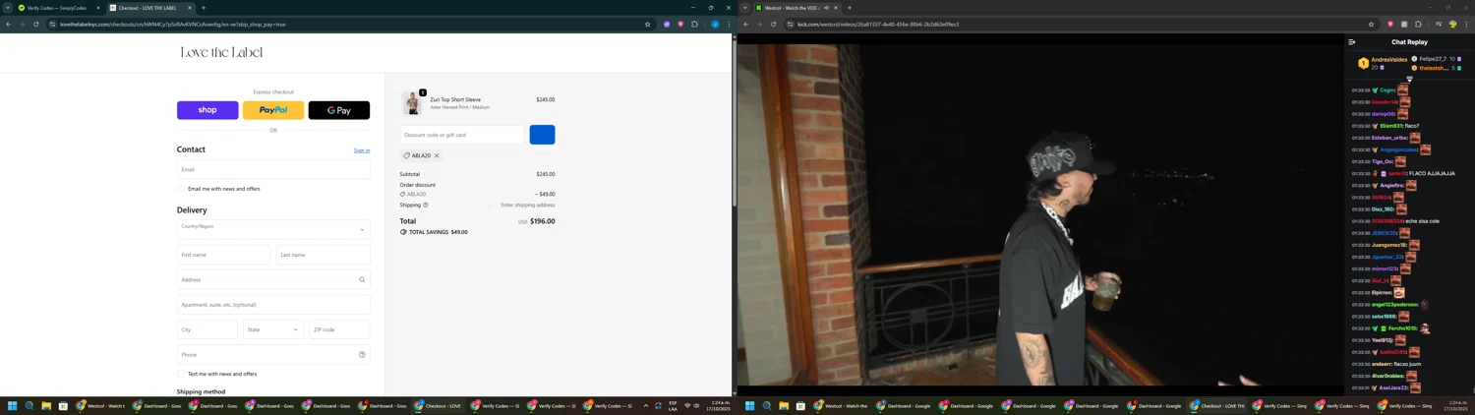Screen dimensions: 1475x415
Task: Mute the Westcol tab audio icon
Action: [826, 8]
